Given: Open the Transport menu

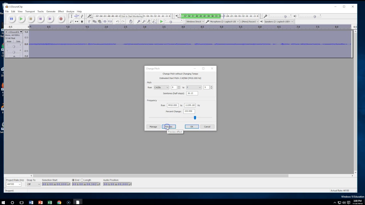Looking at the screenshot, I should pos(30,11).
